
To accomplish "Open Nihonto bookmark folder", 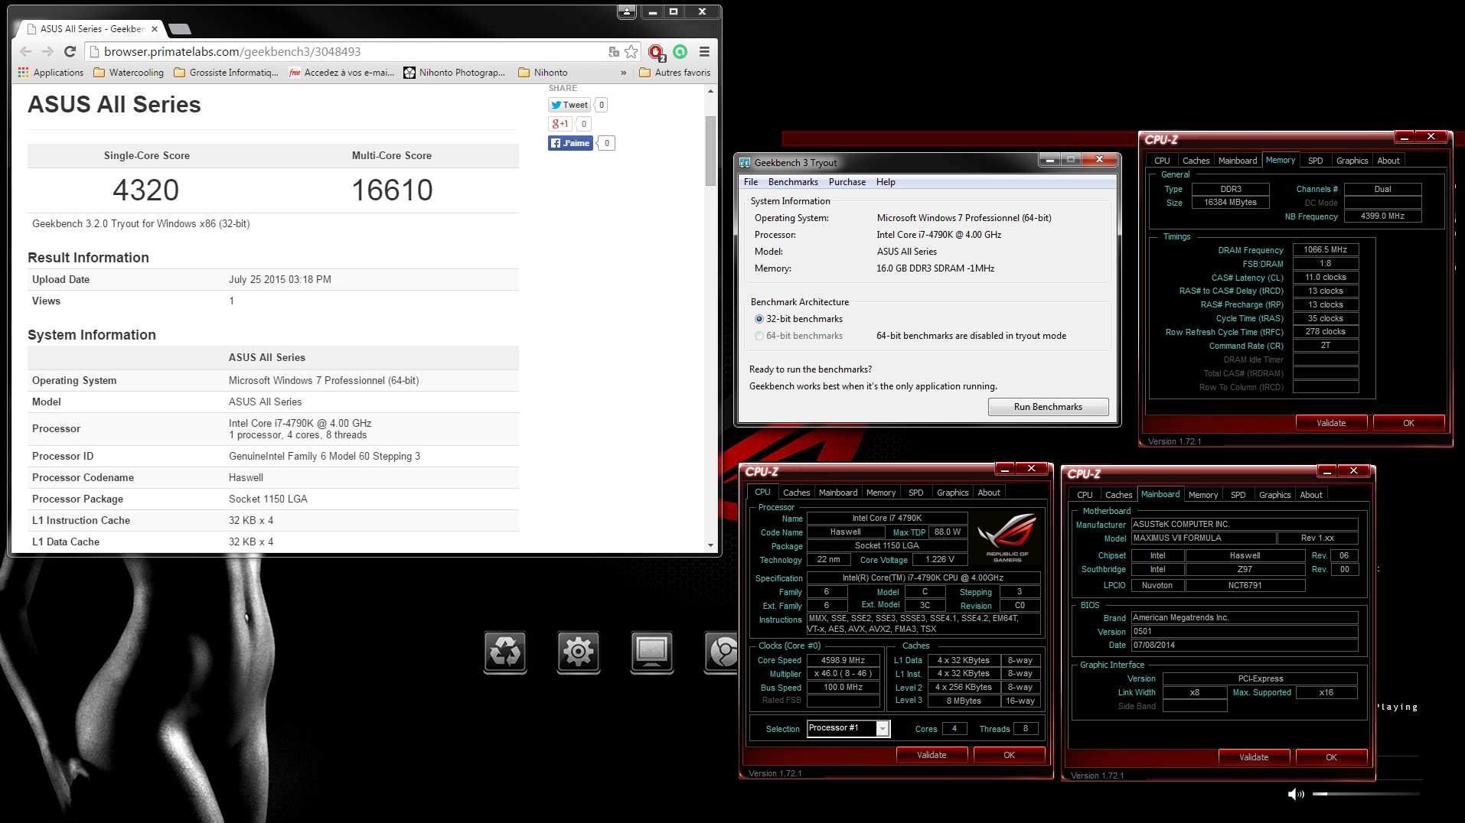I will [x=543, y=73].
